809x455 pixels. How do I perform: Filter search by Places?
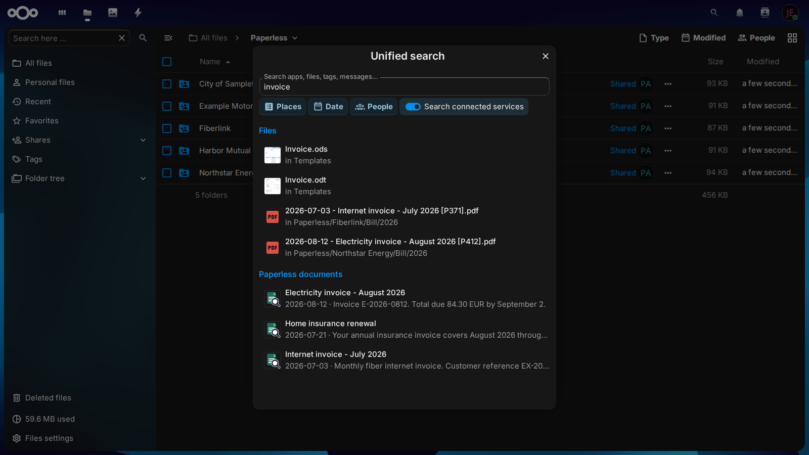tap(283, 107)
